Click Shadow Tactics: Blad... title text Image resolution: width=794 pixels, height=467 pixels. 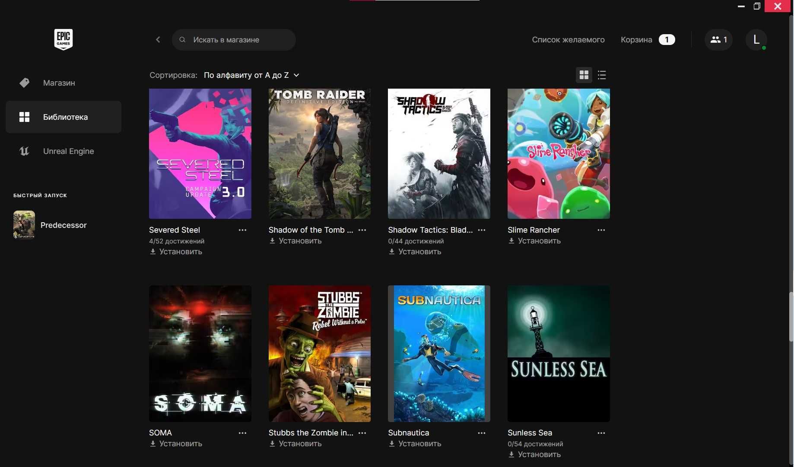(x=430, y=230)
